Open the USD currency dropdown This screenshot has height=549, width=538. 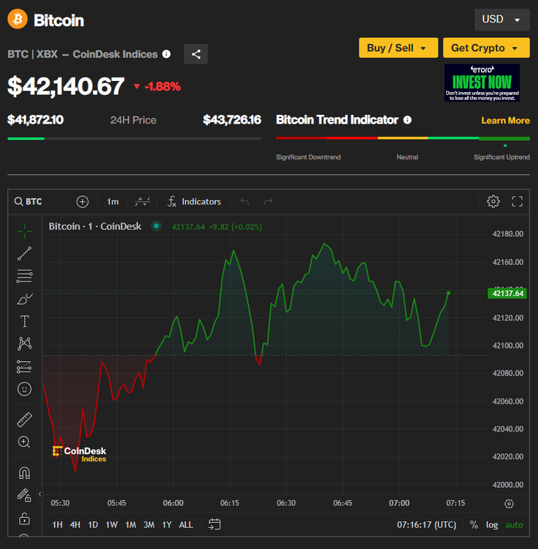(501, 19)
